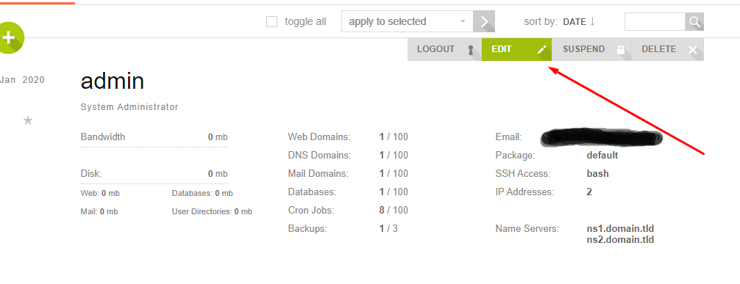Click the Databases: 0 mb disk entry
740x284 pixels.
[x=202, y=193]
